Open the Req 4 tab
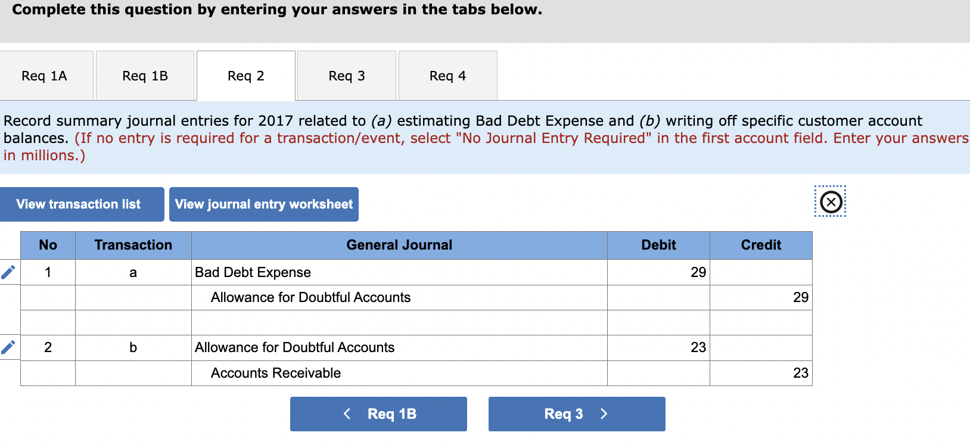 click(447, 76)
